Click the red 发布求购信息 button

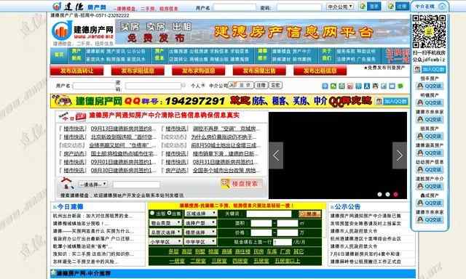[x=199, y=71]
